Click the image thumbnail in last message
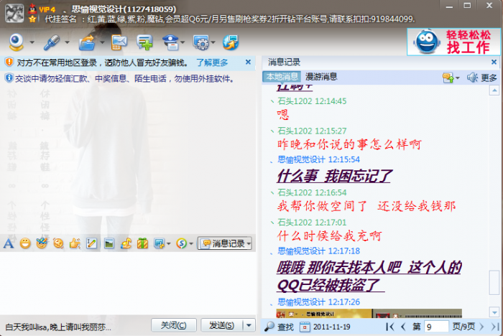This screenshot has height=336, width=503. click(x=369, y=313)
